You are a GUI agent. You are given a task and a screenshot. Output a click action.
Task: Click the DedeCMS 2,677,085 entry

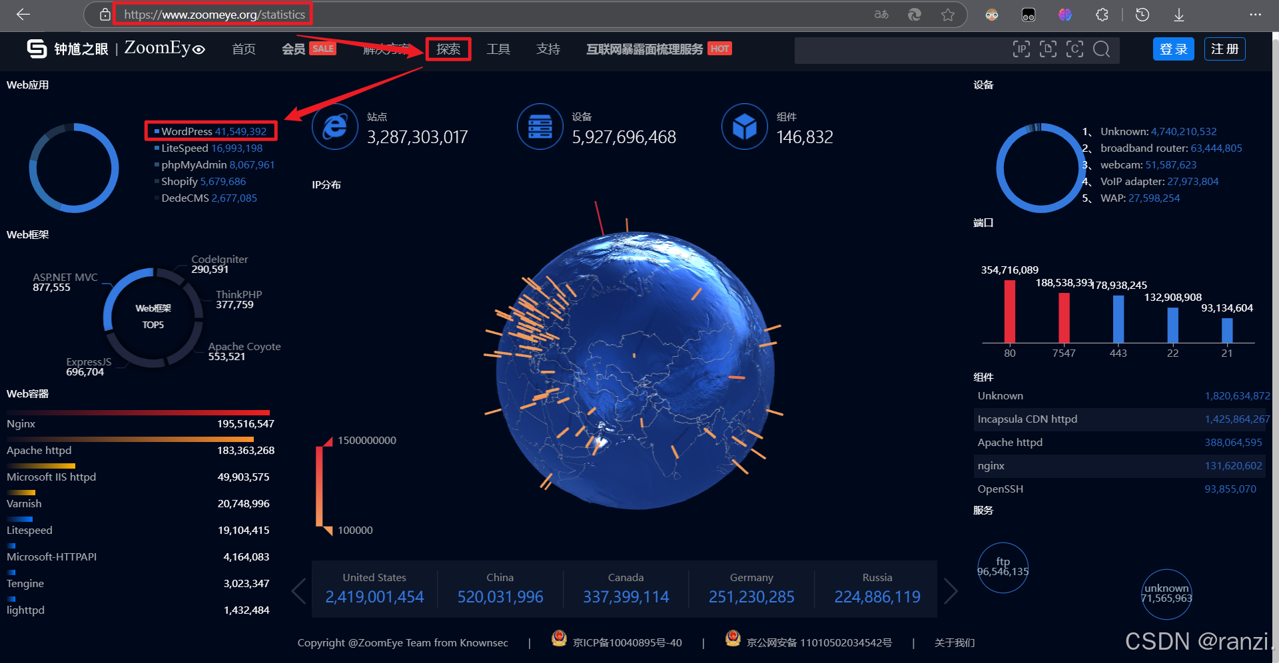tap(206, 198)
